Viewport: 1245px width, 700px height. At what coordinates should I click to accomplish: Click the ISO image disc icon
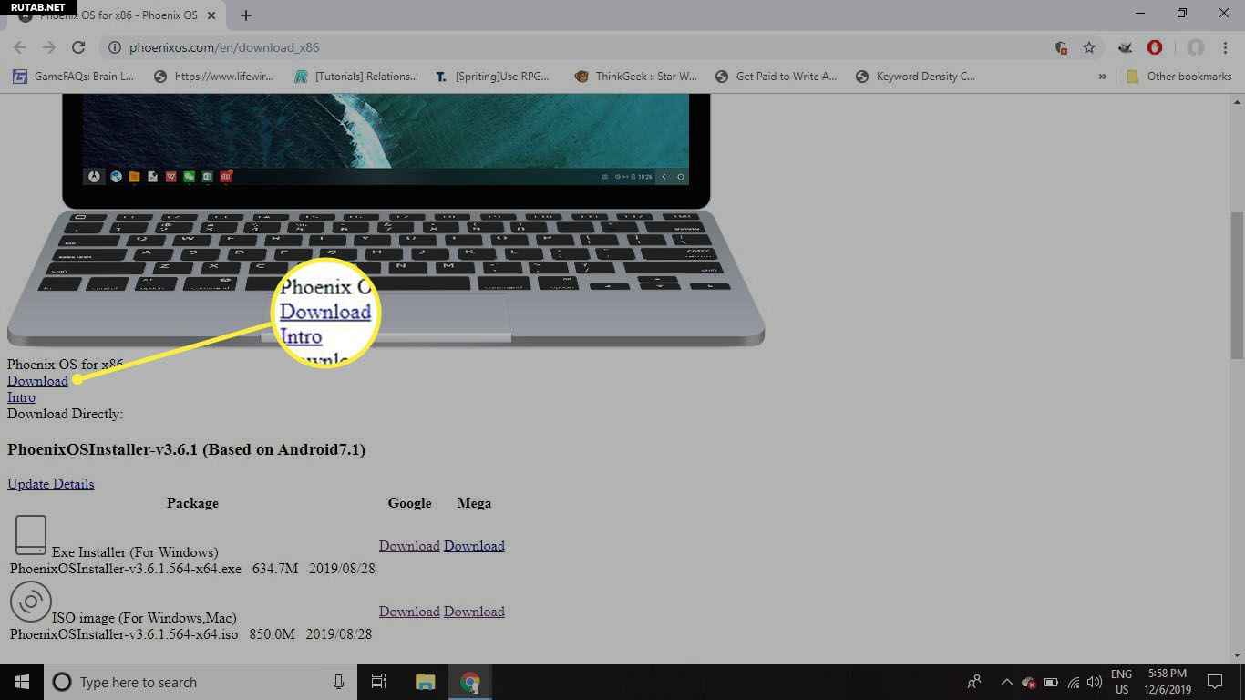click(x=31, y=602)
